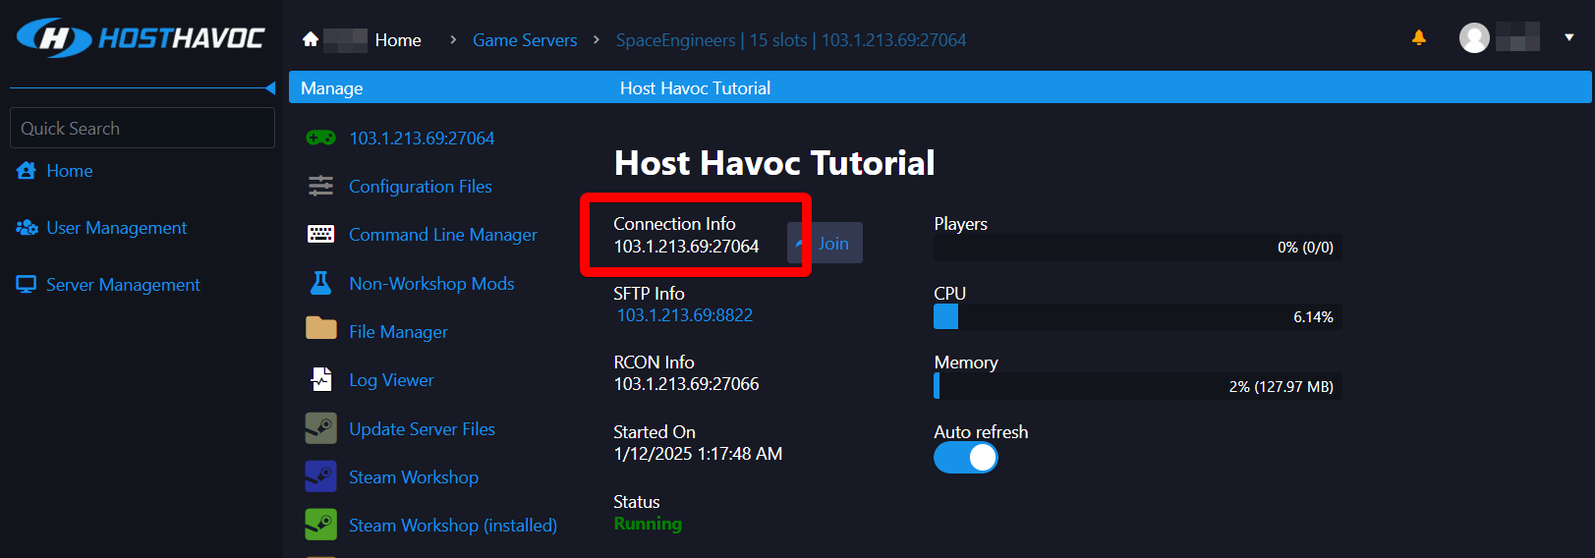Click the home icon in the breadcrumb

[311, 39]
